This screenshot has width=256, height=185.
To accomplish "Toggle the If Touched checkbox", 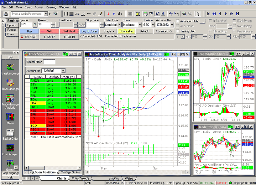I will coord(211,21).
